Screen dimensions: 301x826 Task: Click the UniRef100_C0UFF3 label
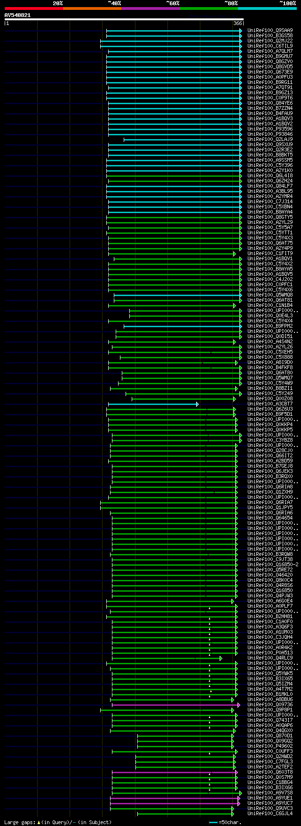(x=270, y=752)
